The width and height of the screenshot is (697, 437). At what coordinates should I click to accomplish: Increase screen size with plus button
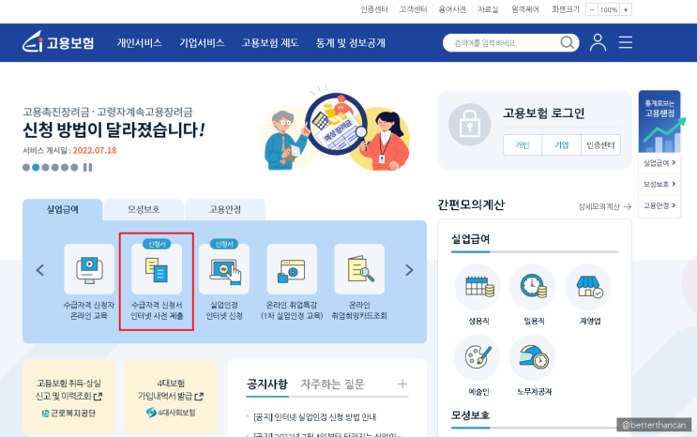626,9
